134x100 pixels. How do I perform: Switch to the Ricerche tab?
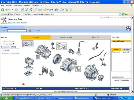pos(96,37)
